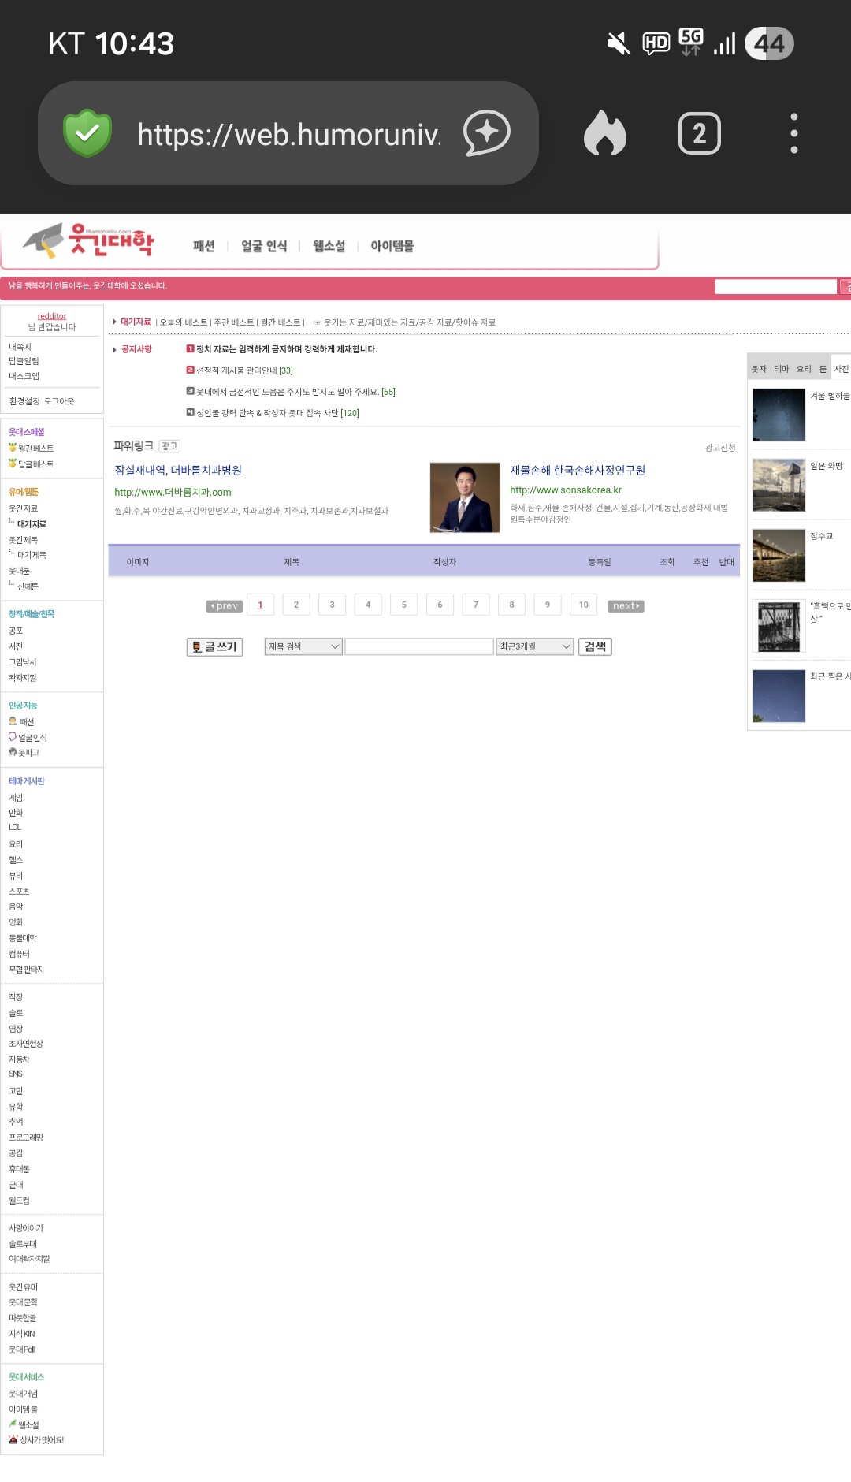Click the next pagination button
This screenshot has height=1482, width=851.
tap(626, 605)
